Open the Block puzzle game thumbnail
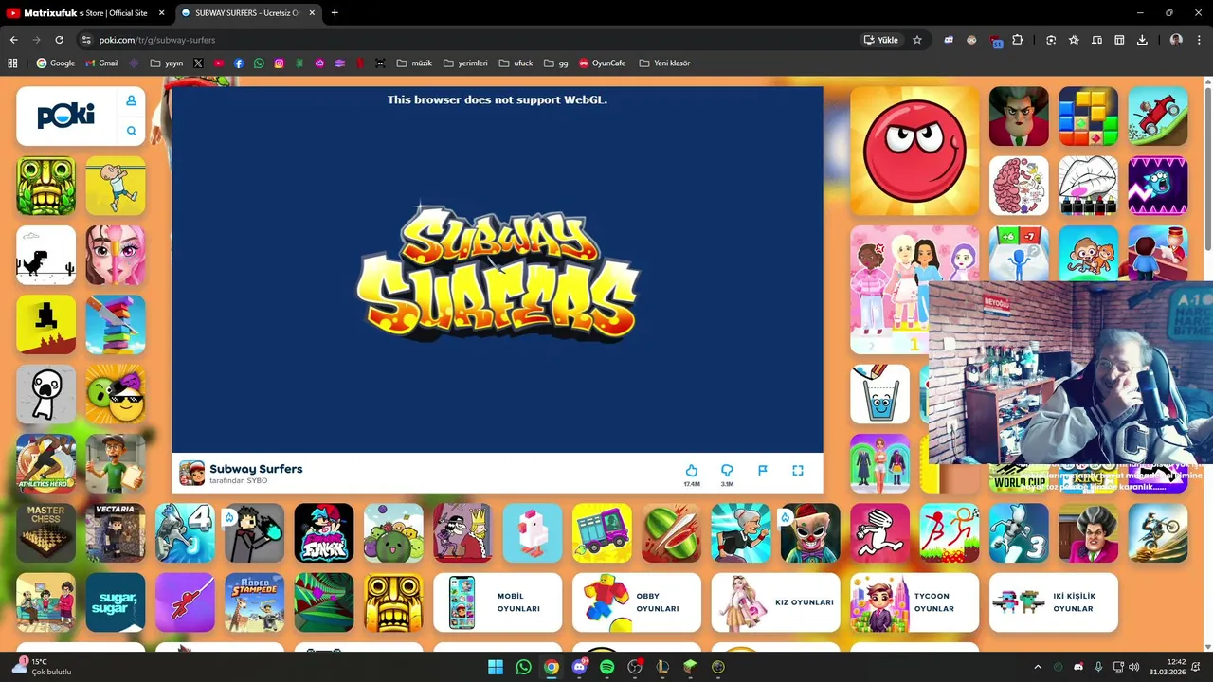Image resolution: width=1213 pixels, height=682 pixels. point(1089,117)
